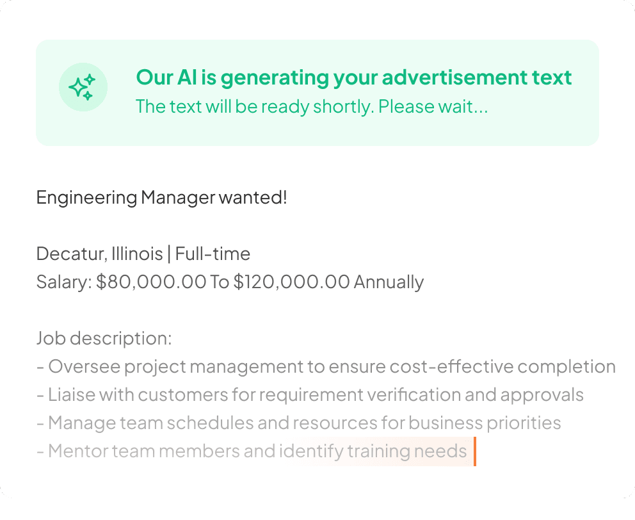Click the orange blinking text cursor
The image size is (635, 520).
point(474,451)
